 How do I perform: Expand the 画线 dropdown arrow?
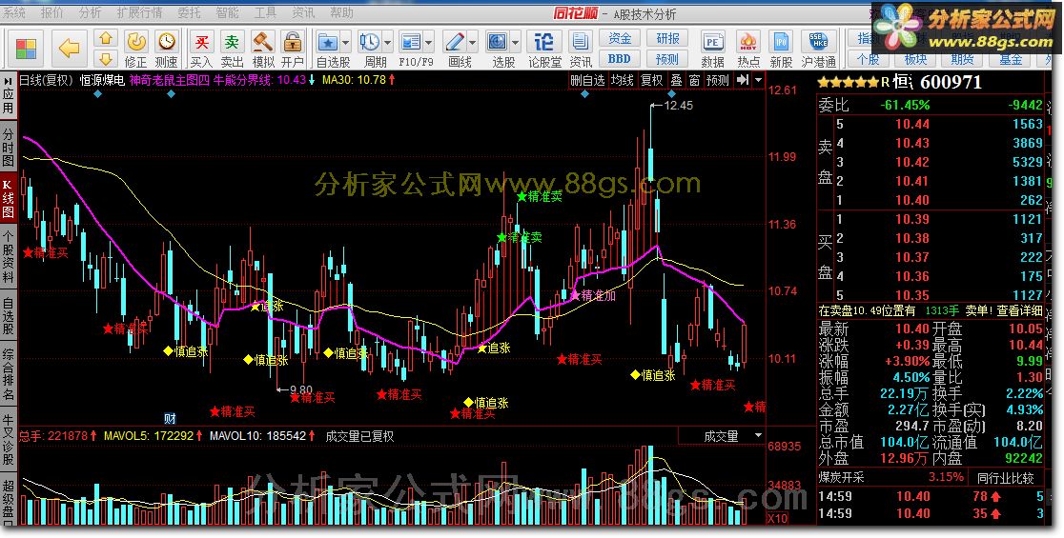pyautogui.click(x=472, y=43)
